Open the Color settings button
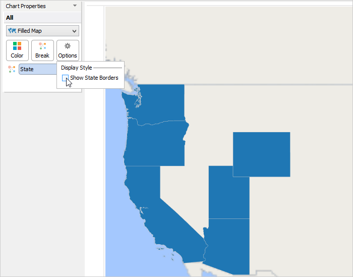Image resolution: width=353 pixels, height=277 pixels. [17, 50]
